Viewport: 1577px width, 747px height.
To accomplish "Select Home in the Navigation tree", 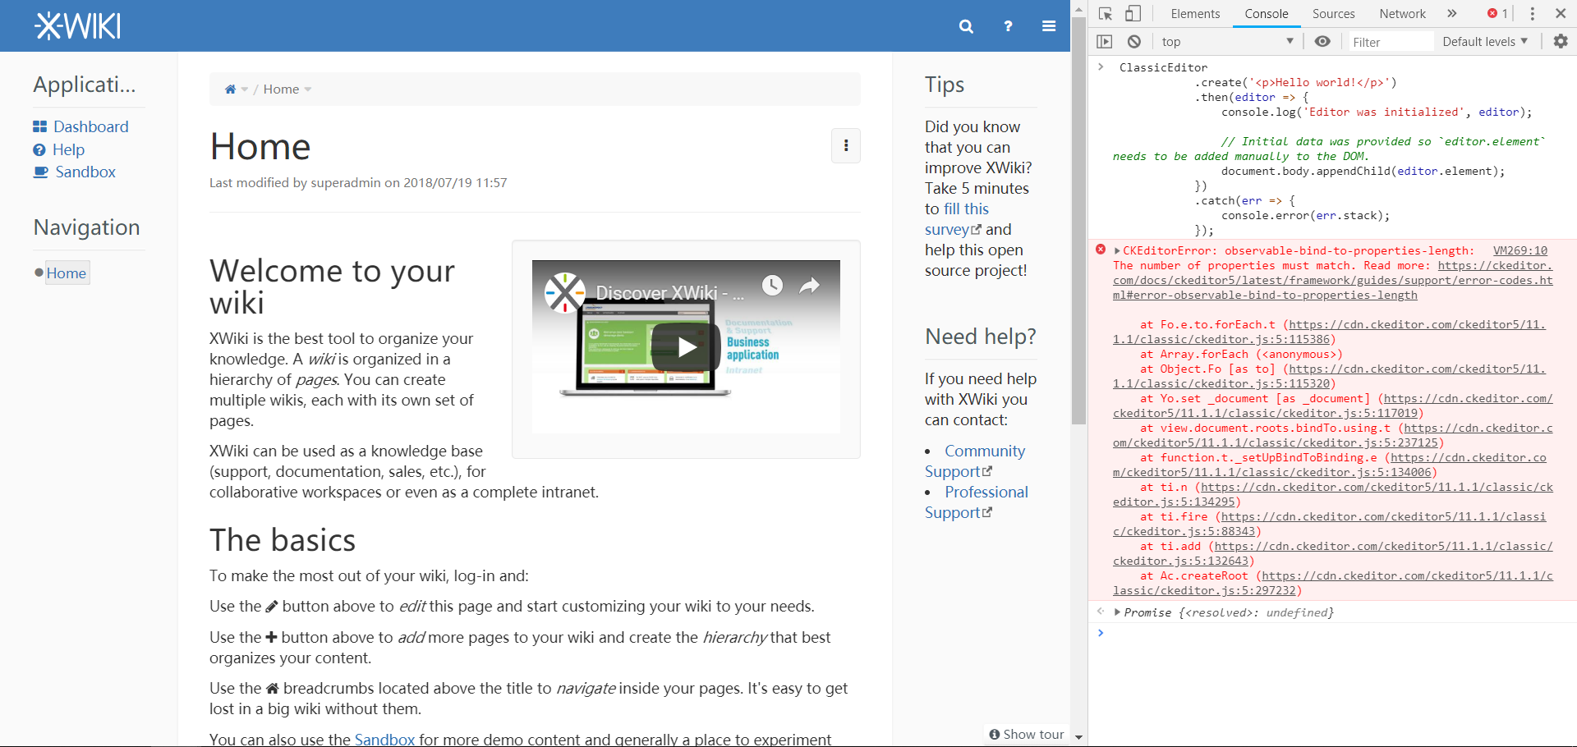I will 67,273.
